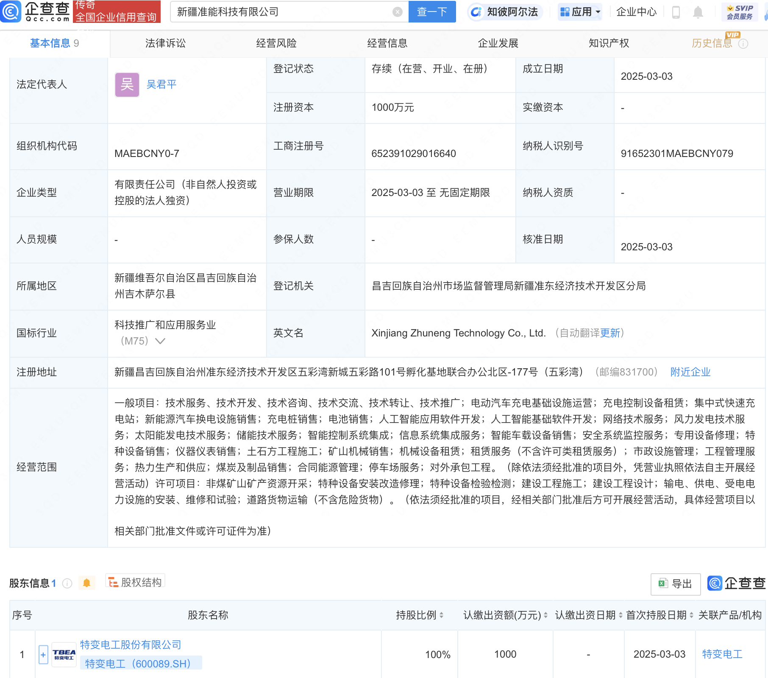Switch to 知识产权 tab
The height and width of the screenshot is (678, 768).
click(x=609, y=43)
